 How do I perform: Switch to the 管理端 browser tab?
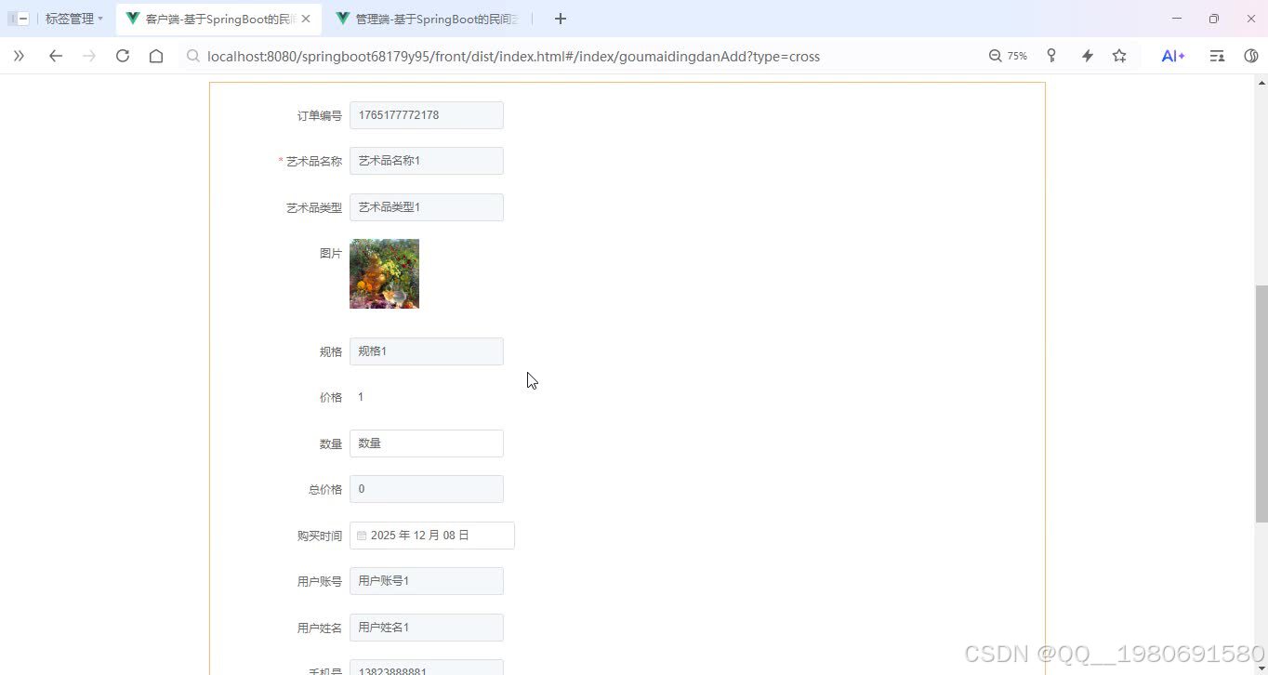tap(428, 19)
